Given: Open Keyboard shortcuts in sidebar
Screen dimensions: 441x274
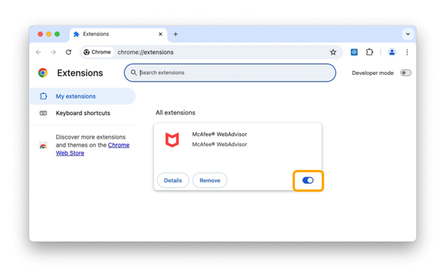Looking at the screenshot, I should coord(83,113).
